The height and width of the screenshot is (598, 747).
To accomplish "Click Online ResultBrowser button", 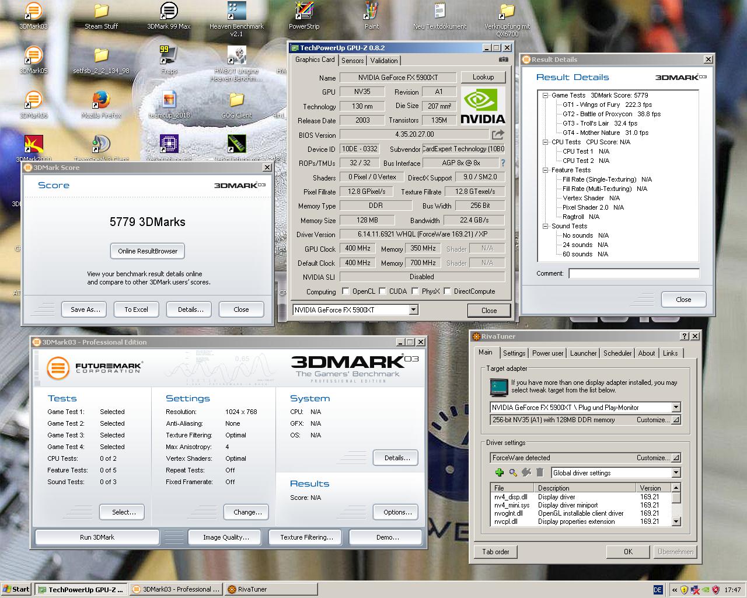I will (148, 251).
